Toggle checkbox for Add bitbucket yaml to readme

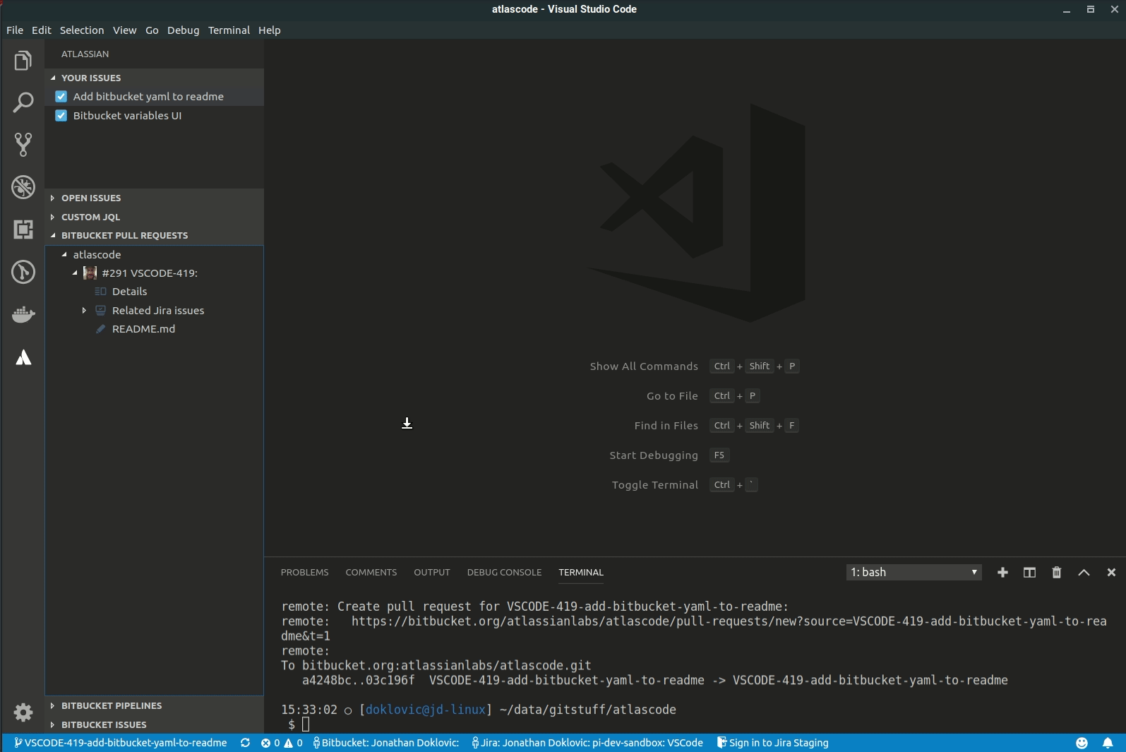[61, 97]
